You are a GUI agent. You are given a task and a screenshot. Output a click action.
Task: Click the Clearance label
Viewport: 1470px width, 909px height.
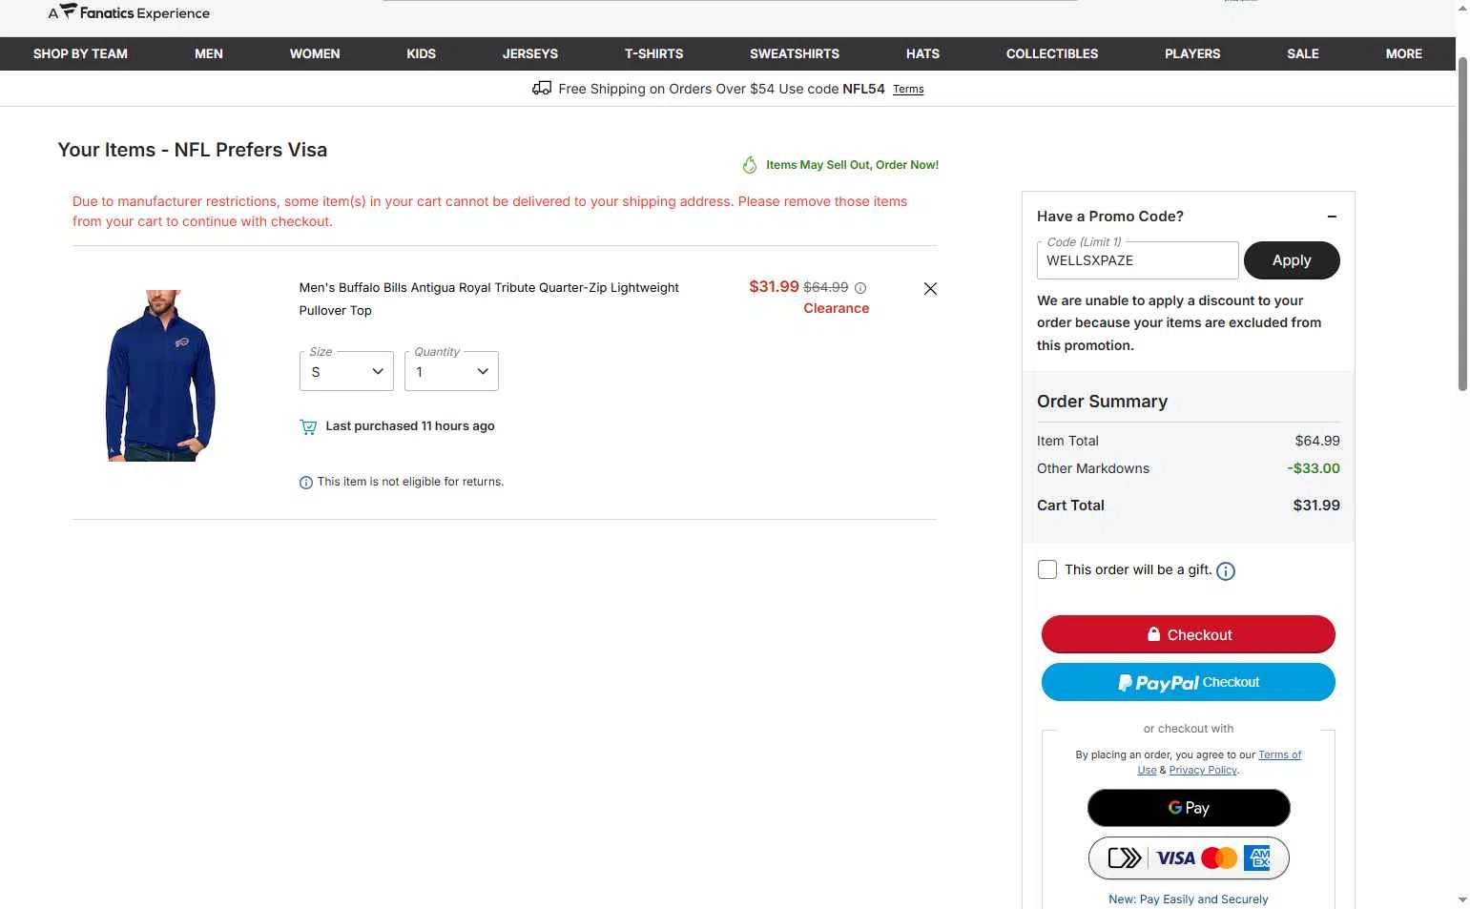(x=837, y=308)
